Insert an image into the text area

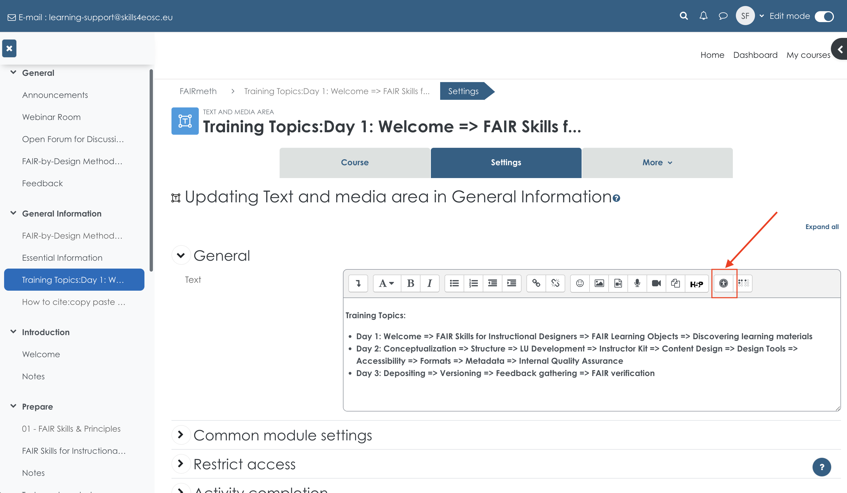pyautogui.click(x=600, y=284)
